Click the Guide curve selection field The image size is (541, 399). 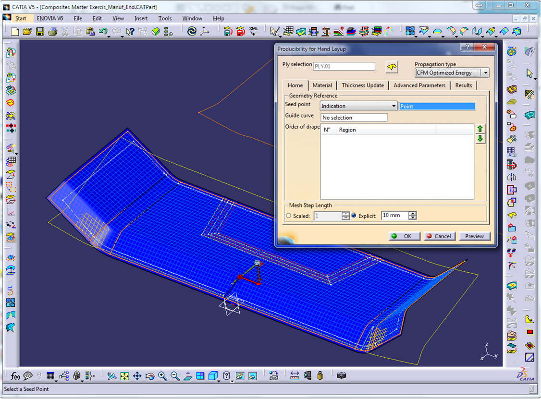354,118
